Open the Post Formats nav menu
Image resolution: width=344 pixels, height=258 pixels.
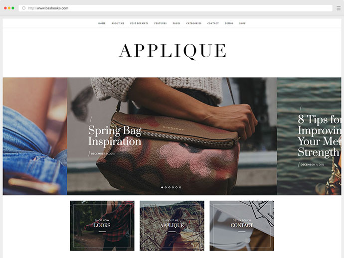[139, 23]
